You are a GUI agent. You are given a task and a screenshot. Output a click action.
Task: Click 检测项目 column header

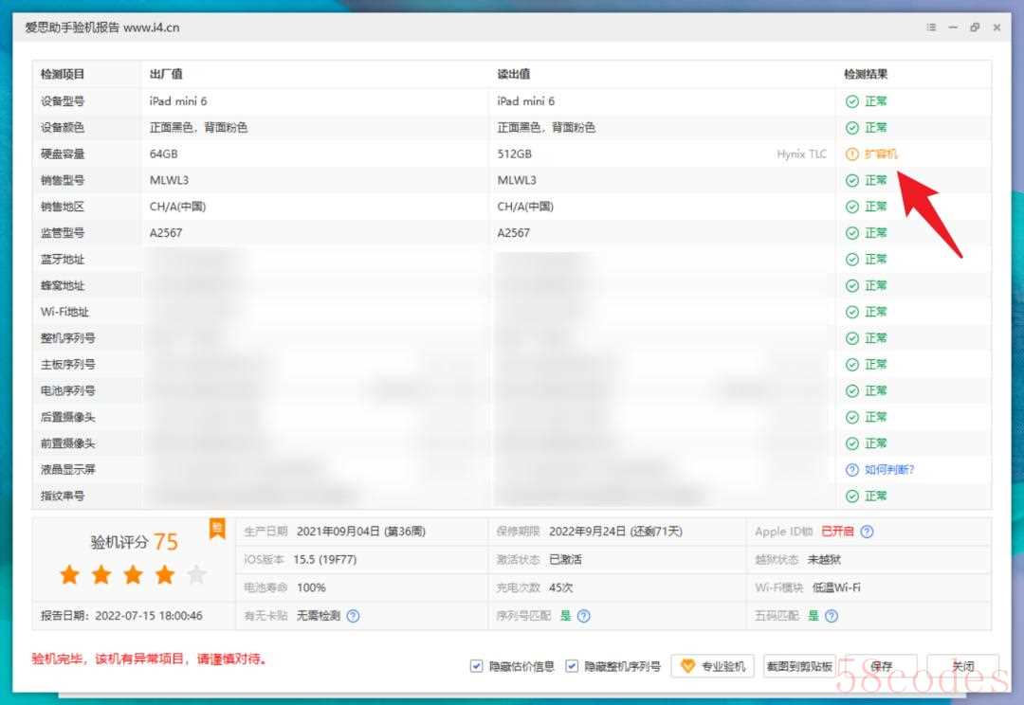click(x=63, y=74)
